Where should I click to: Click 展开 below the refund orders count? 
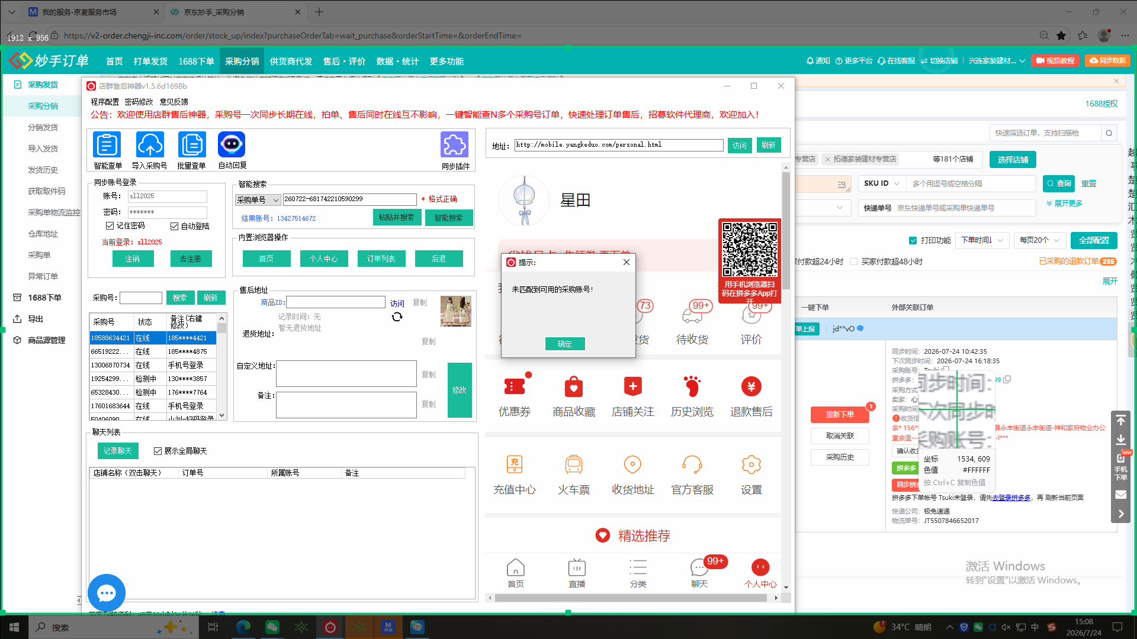[x=1110, y=282]
